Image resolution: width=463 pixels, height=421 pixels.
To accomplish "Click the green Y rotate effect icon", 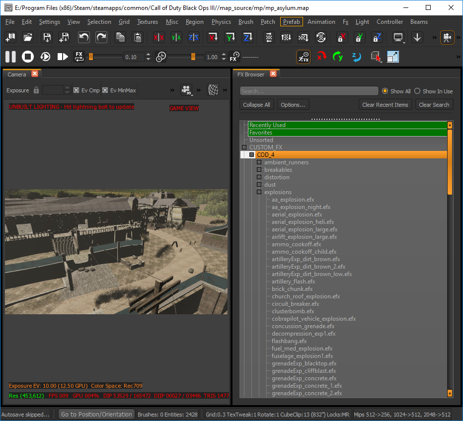I will pos(338,57).
